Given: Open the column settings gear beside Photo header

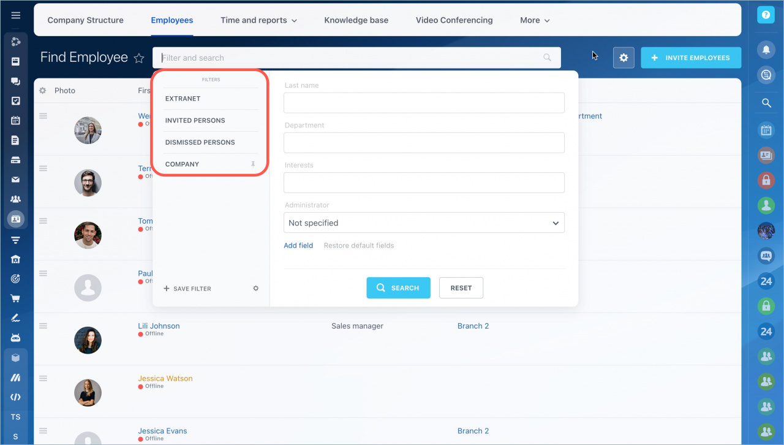Looking at the screenshot, I should coord(43,91).
